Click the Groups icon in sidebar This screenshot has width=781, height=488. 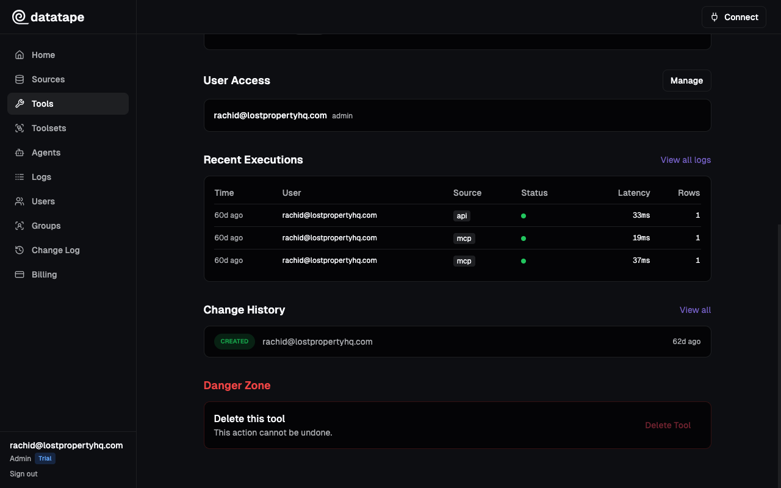pos(20,226)
